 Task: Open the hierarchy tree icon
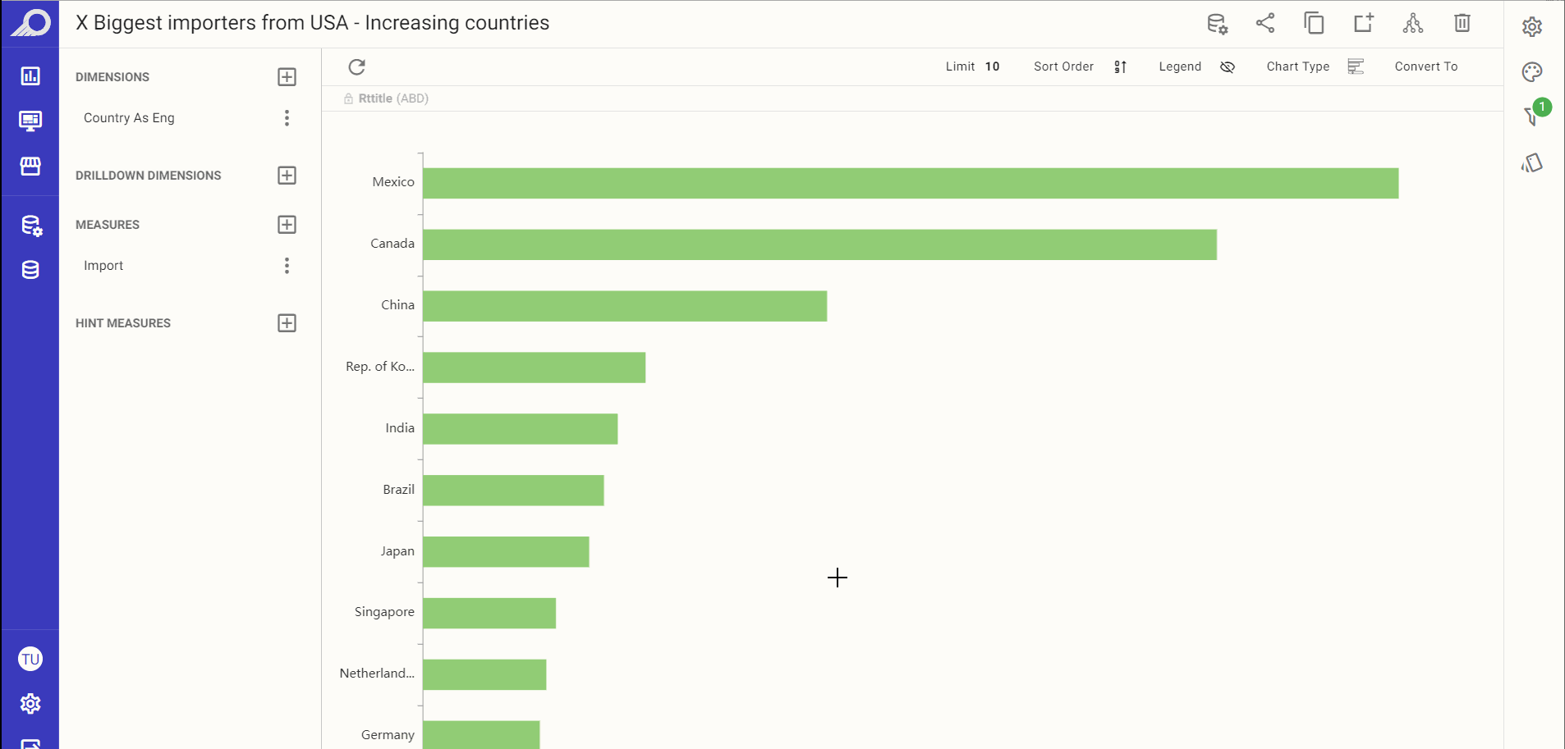coord(1413,23)
